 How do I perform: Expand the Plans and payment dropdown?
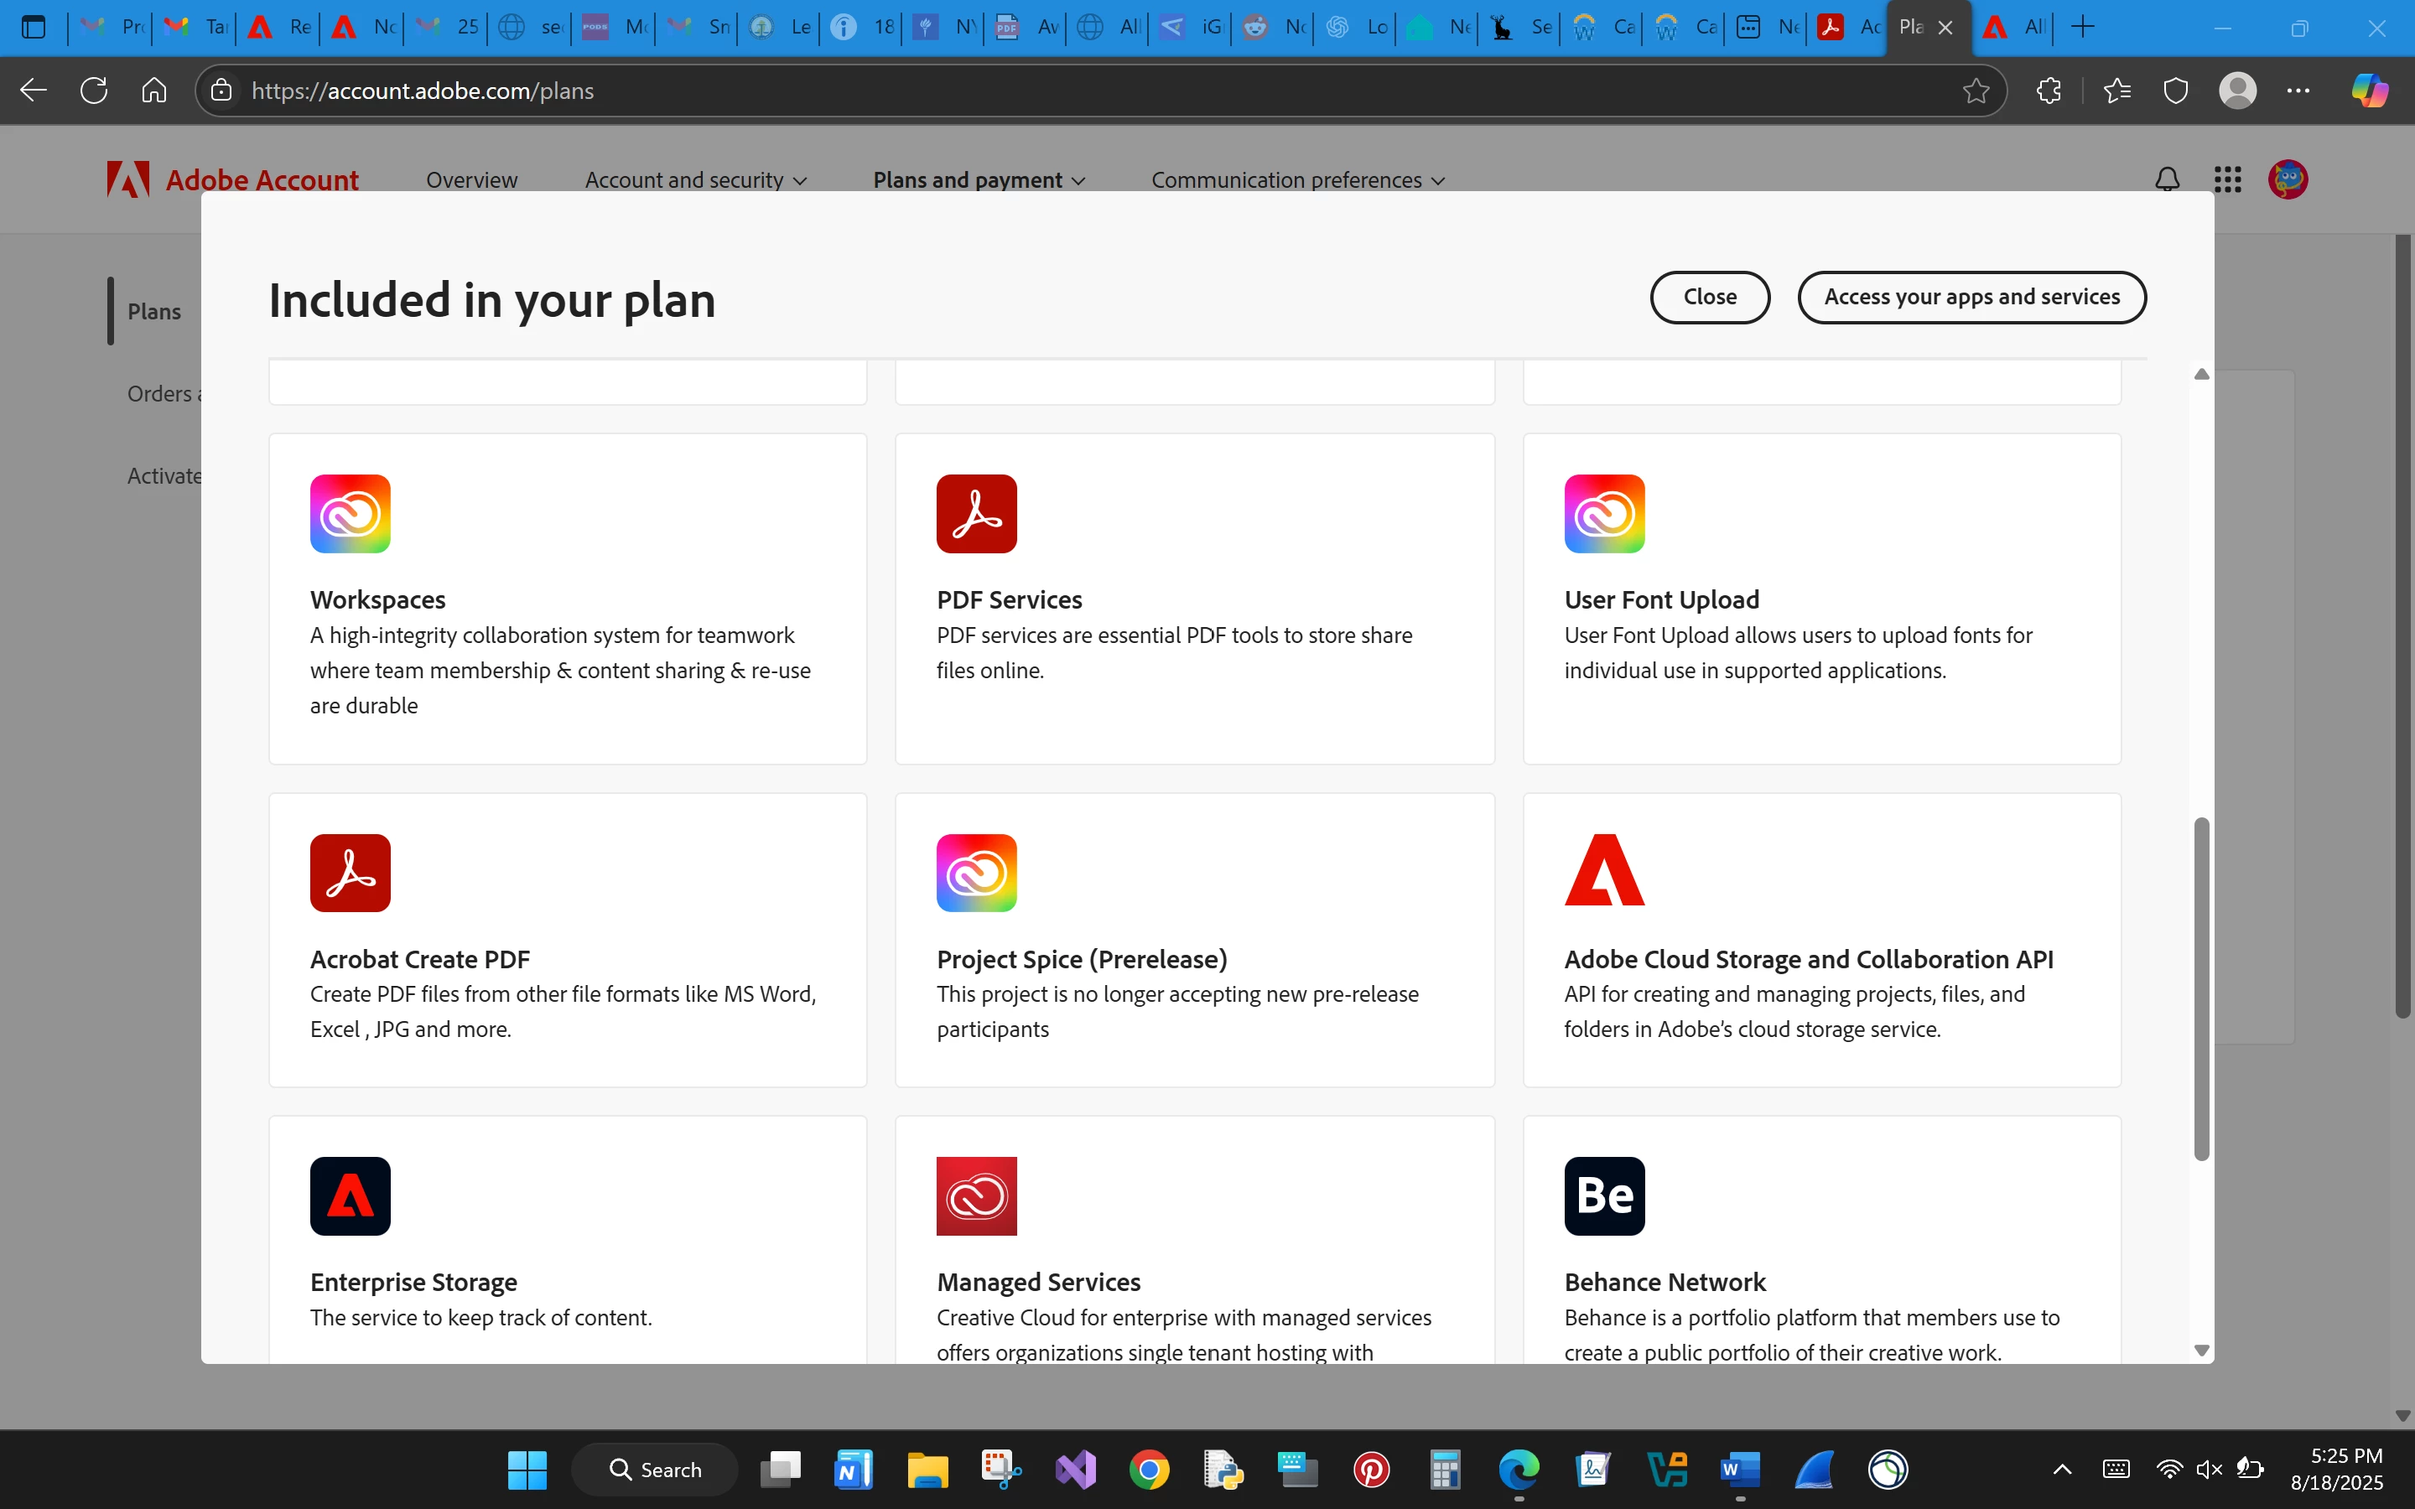click(x=979, y=179)
